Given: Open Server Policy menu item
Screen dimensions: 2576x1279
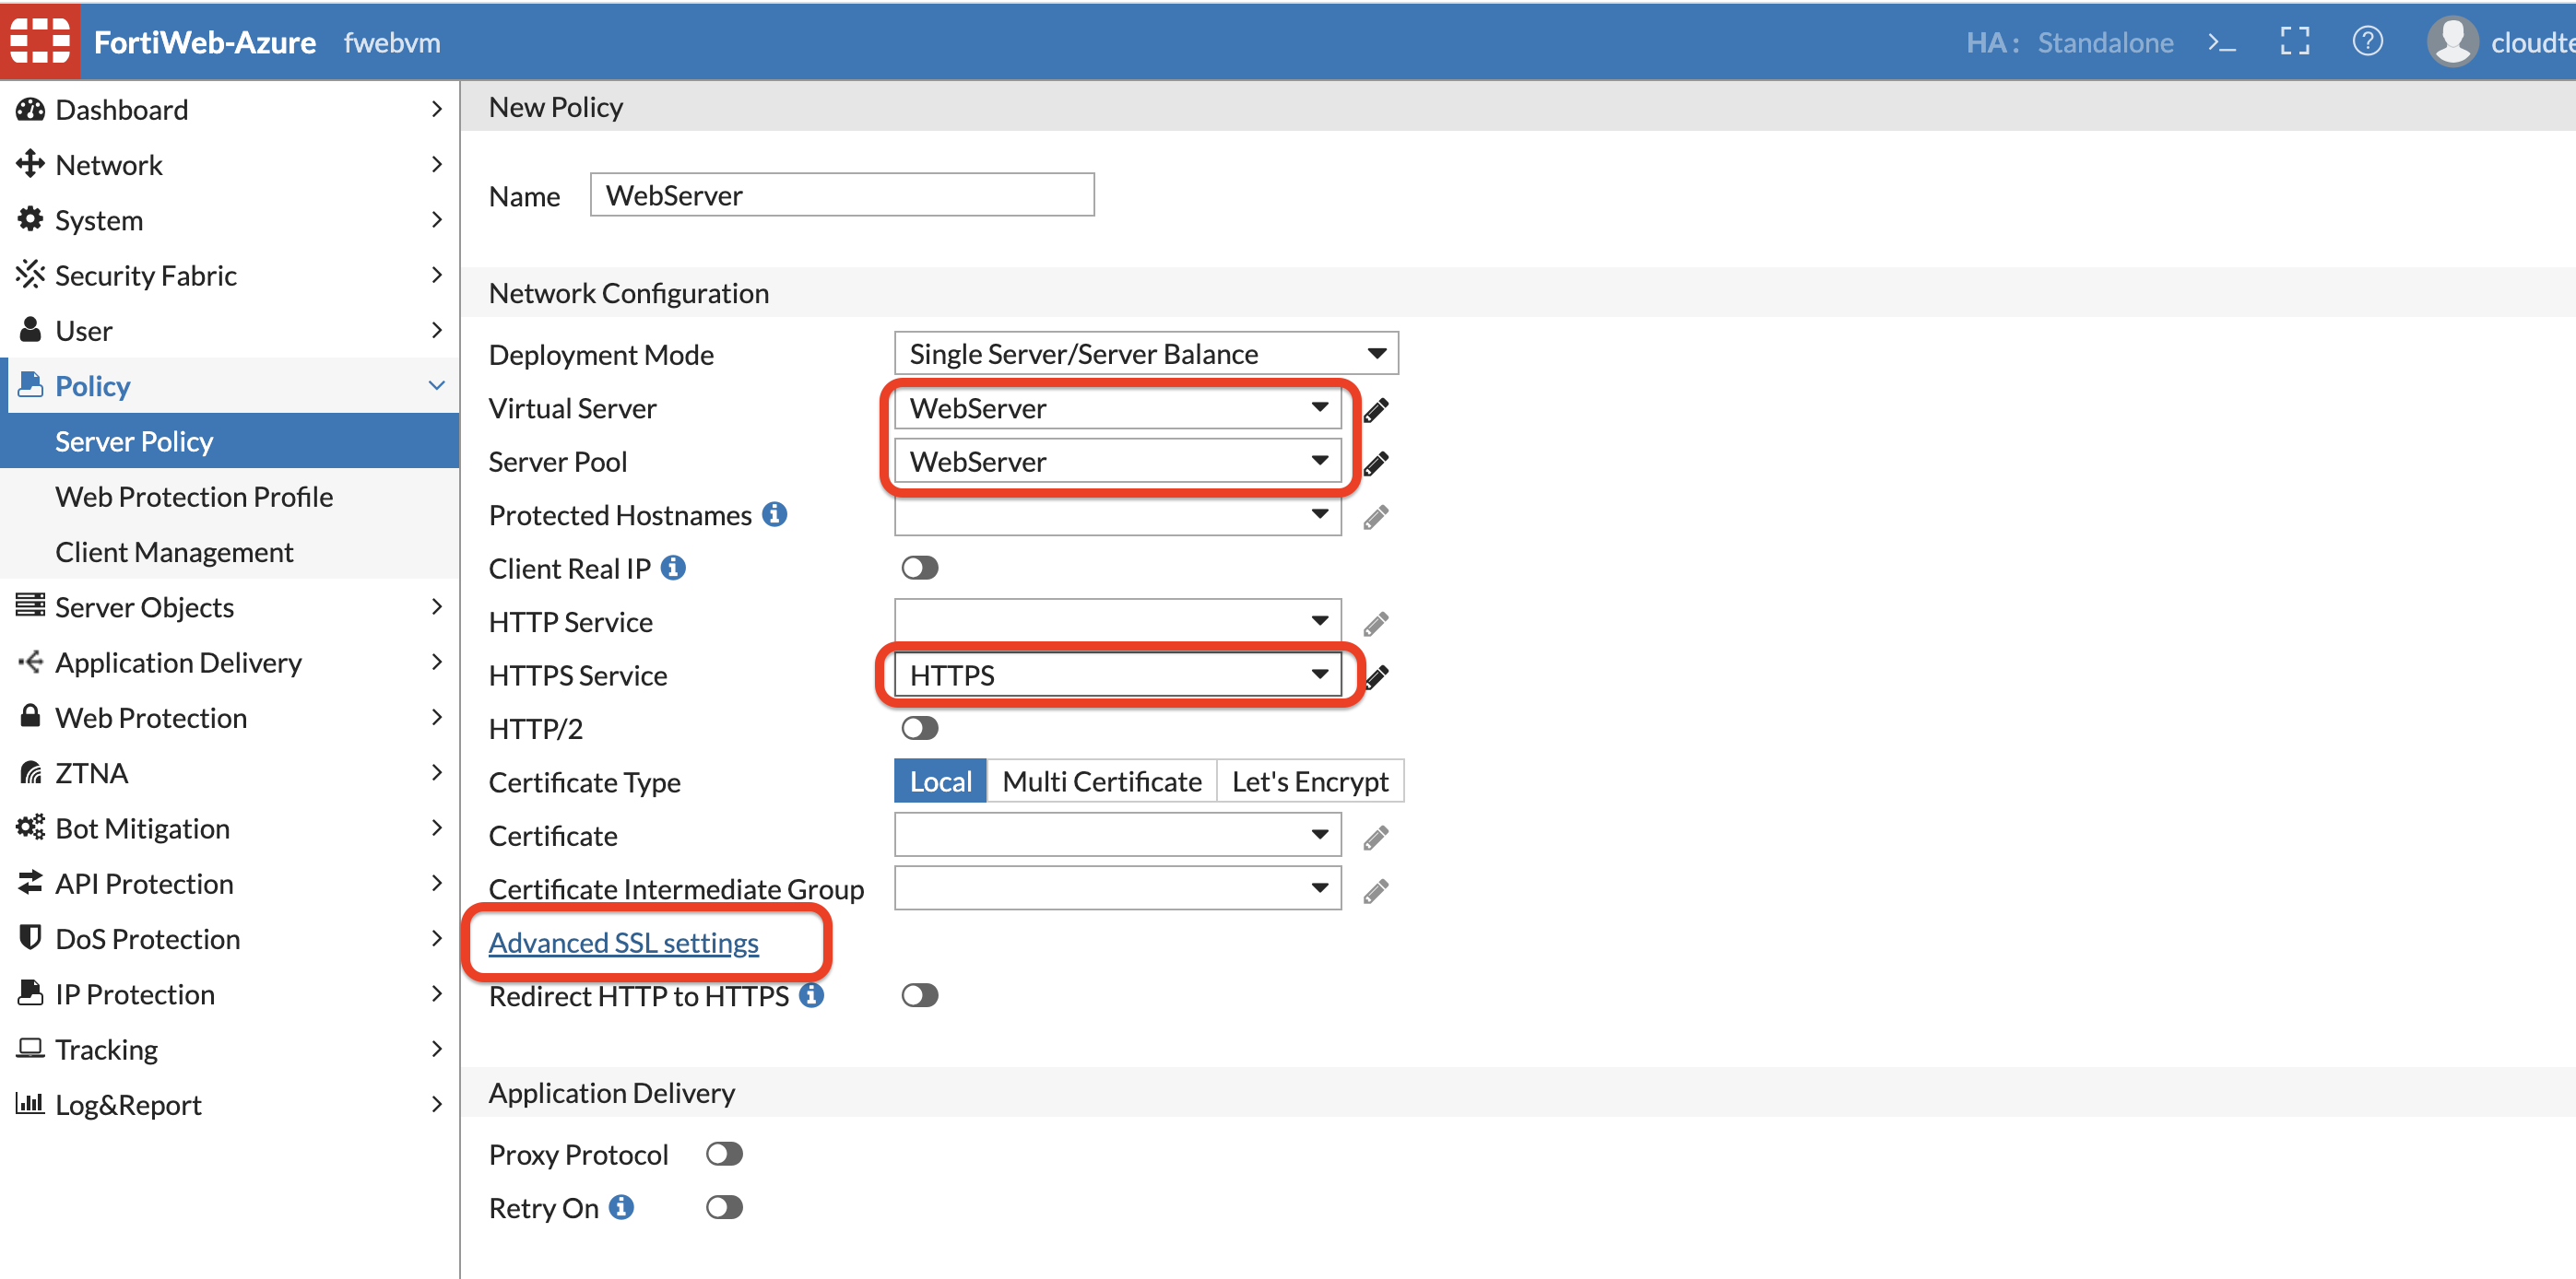Looking at the screenshot, I should (x=230, y=440).
